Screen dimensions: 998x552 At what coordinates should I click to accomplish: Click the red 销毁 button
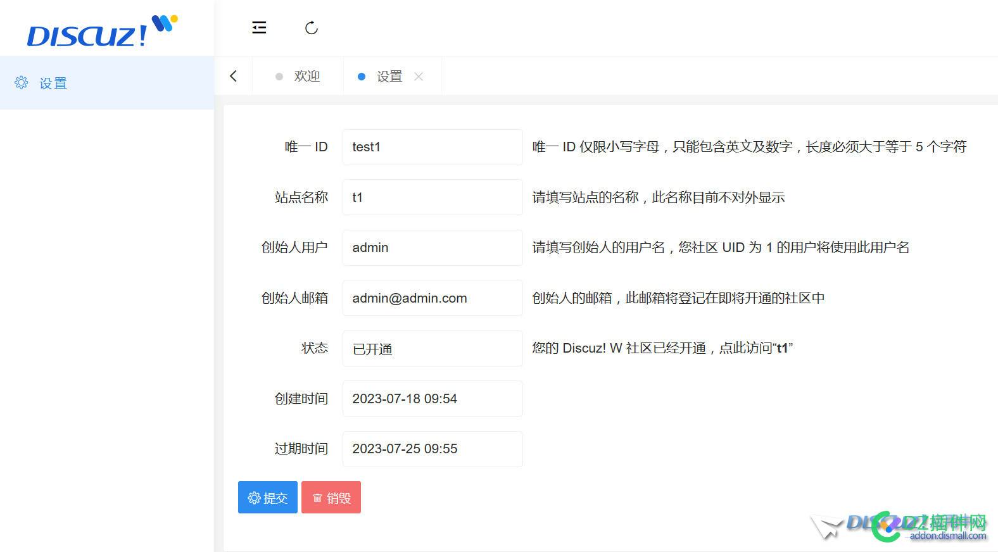[x=331, y=498]
